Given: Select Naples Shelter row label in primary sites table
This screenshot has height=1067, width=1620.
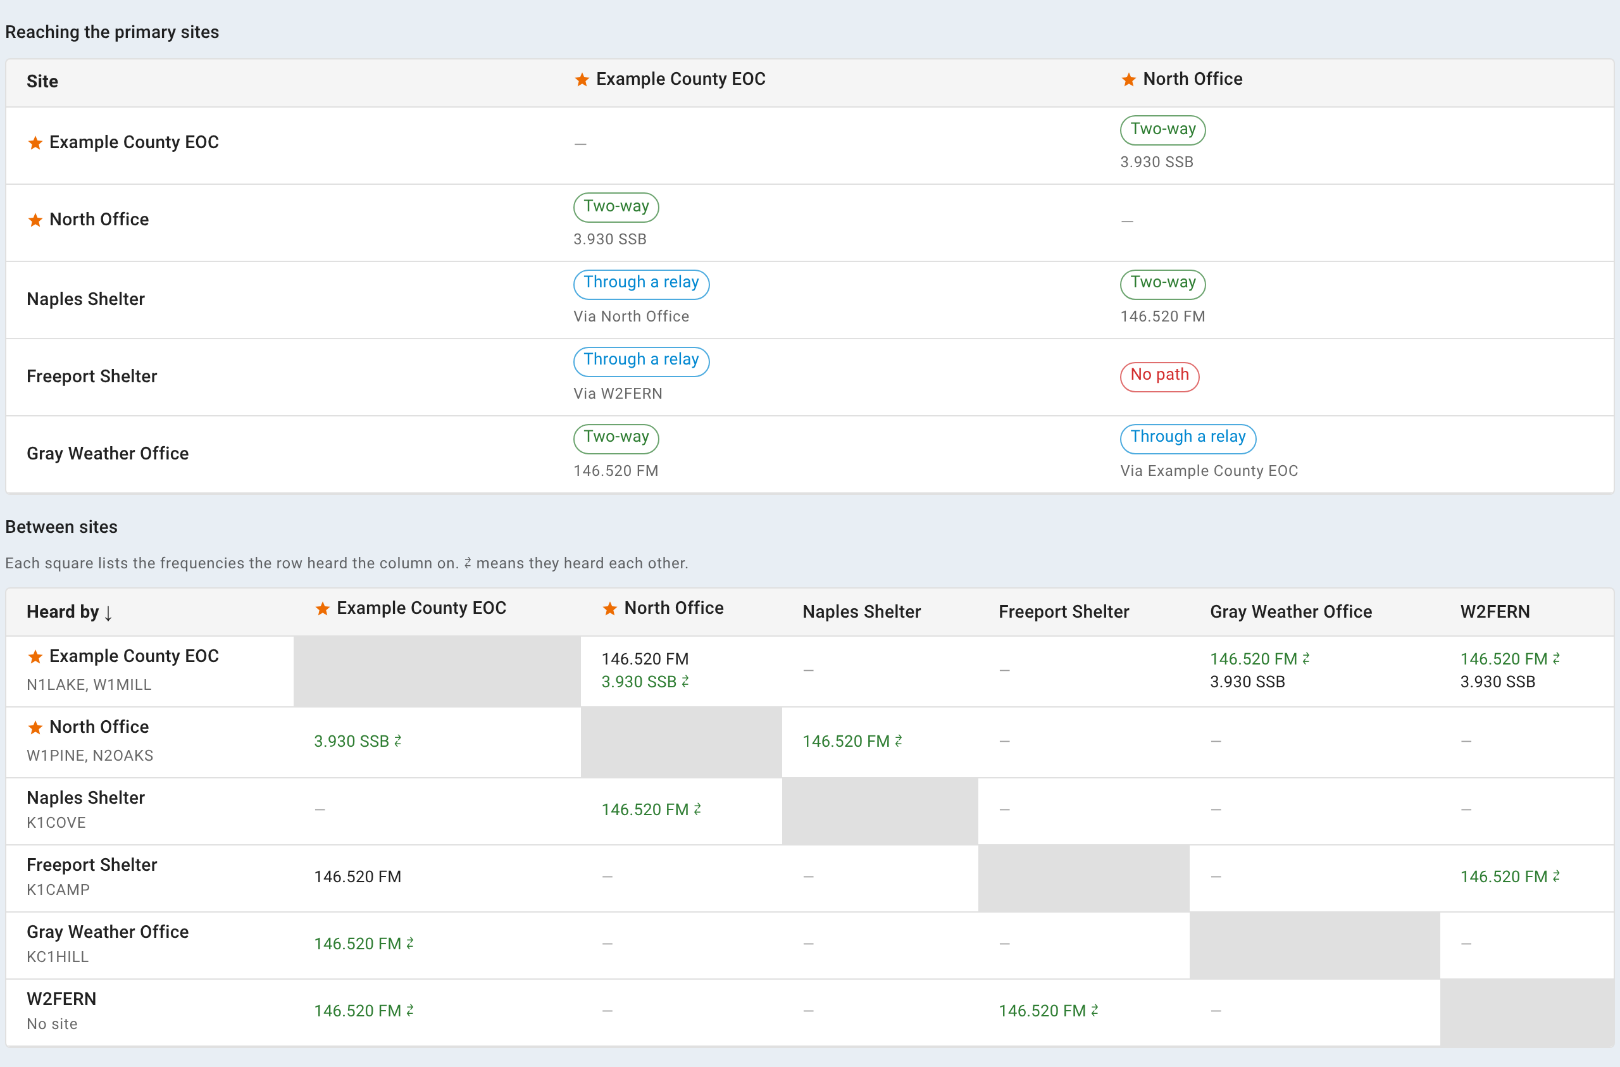Looking at the screenshot, I should click(x=86, y=299).
